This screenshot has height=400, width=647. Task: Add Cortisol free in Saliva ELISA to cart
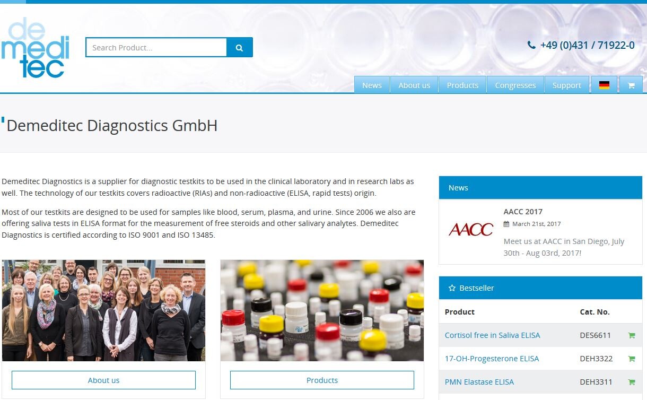[x=631, y=335]
